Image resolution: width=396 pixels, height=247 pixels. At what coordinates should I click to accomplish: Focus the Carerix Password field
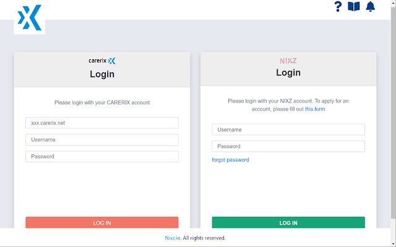(x=102, y=156)
